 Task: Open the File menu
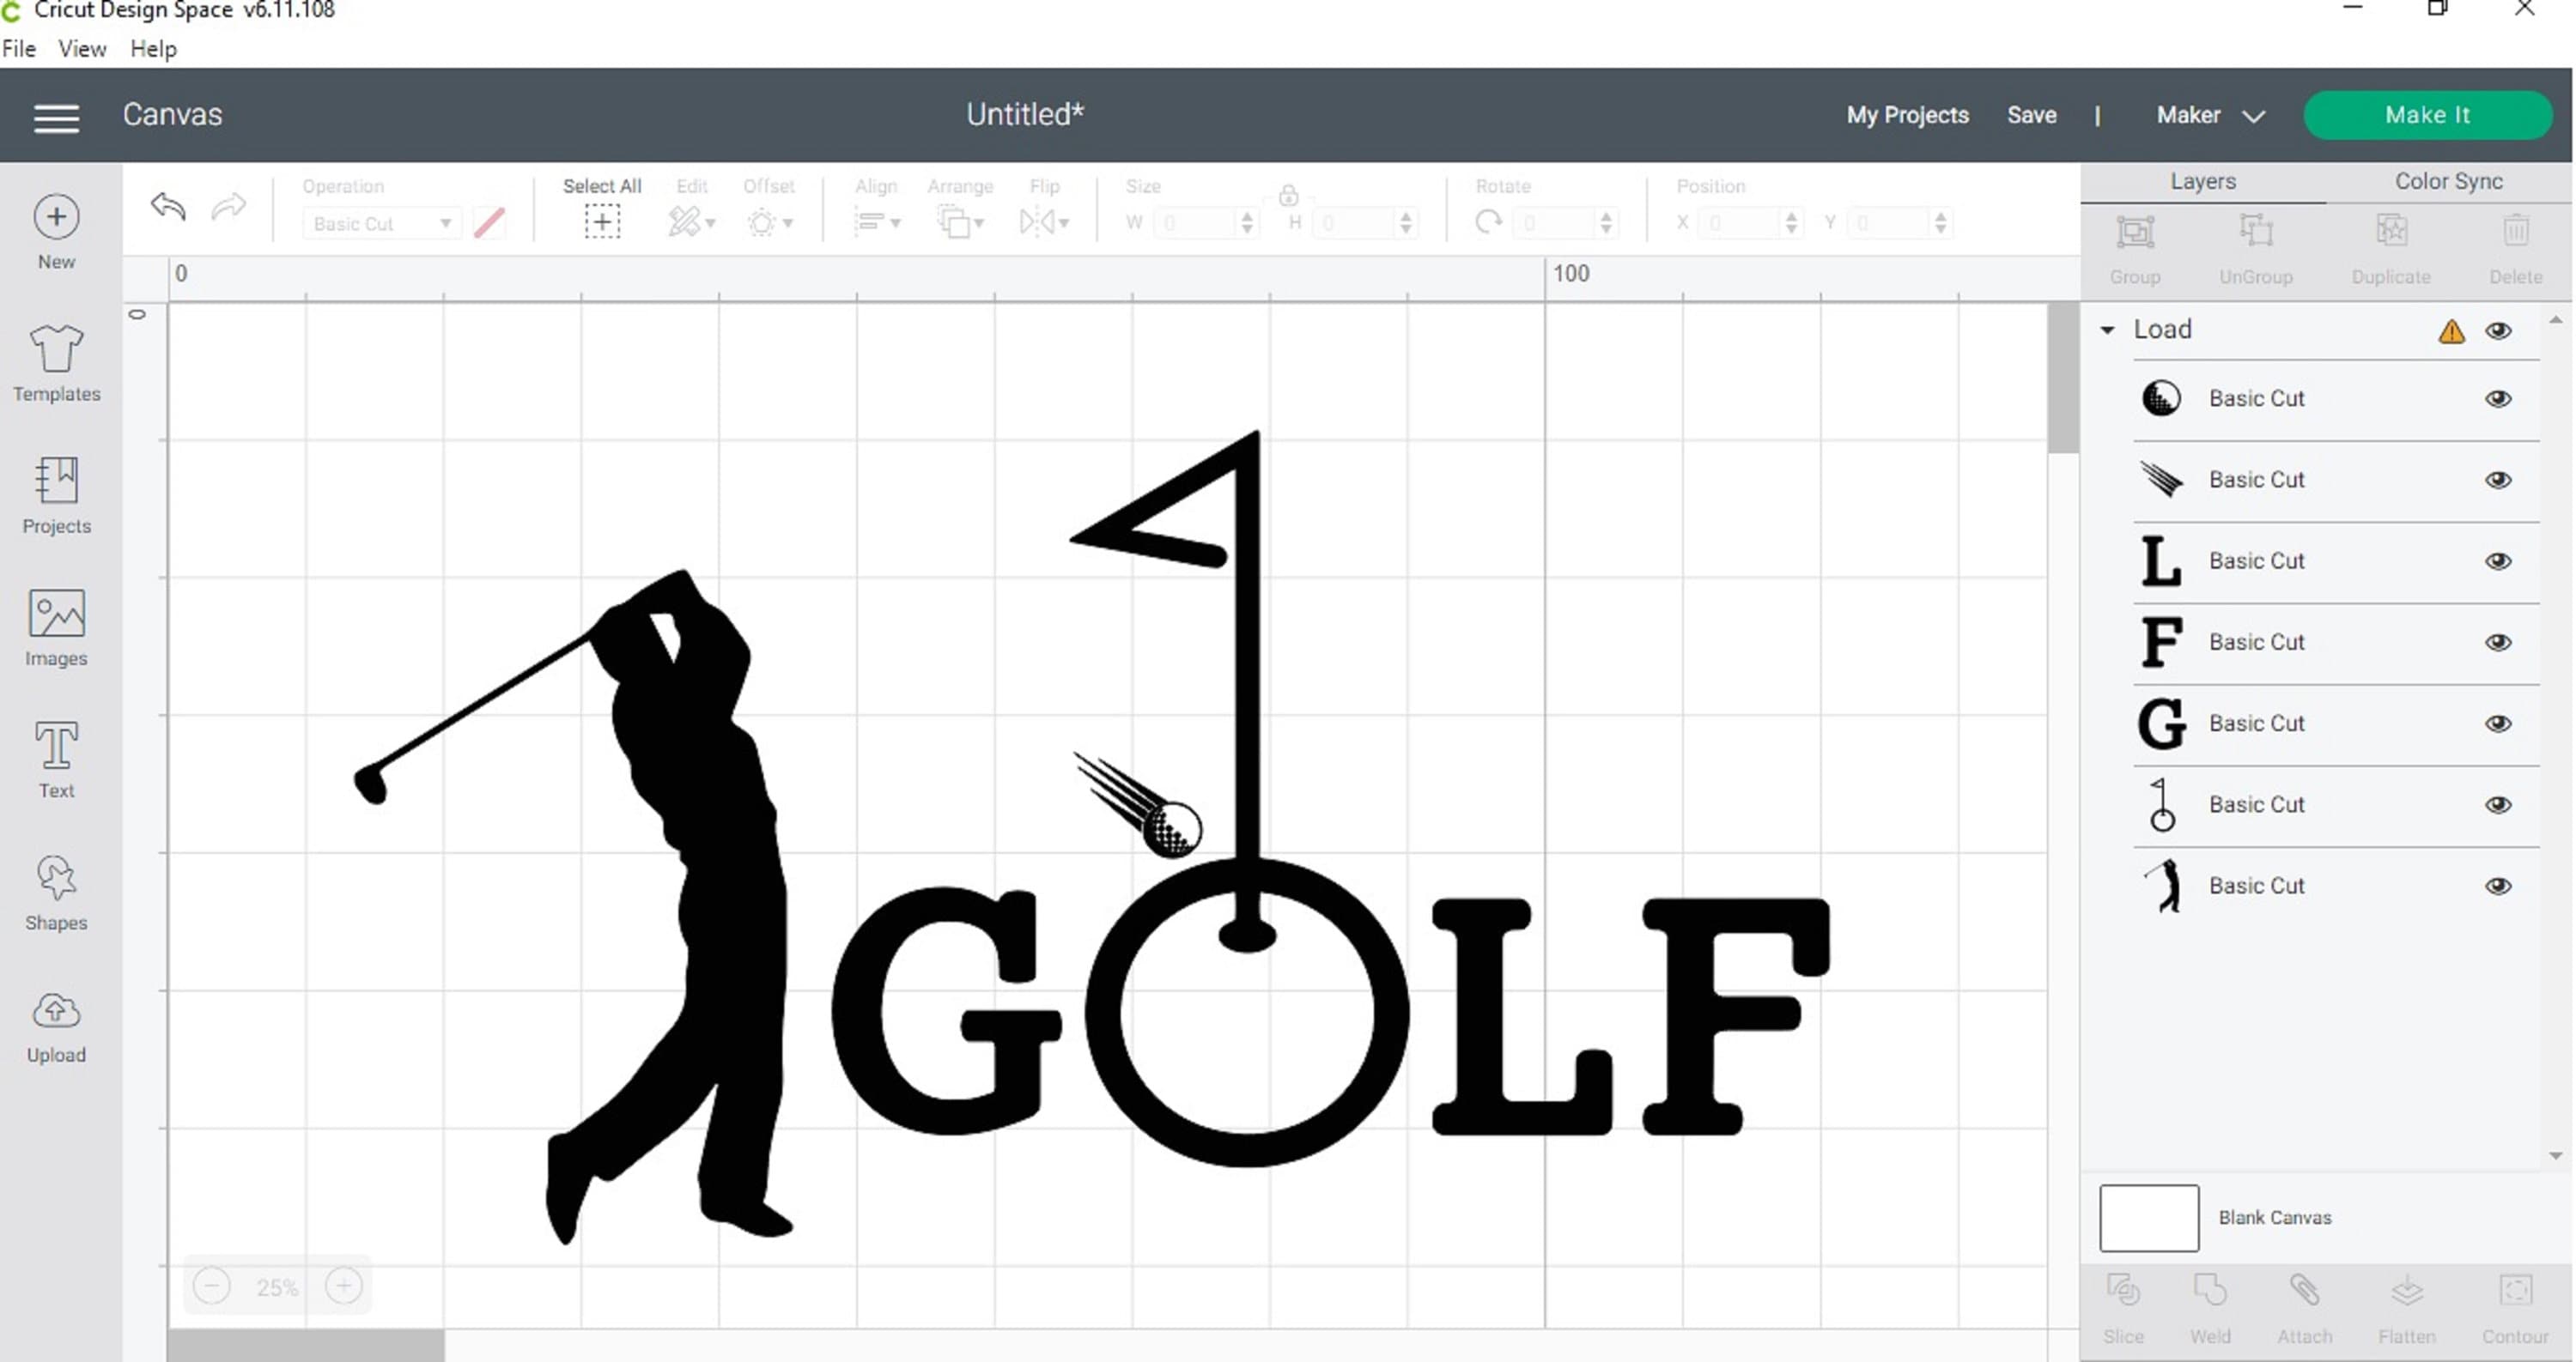click(x=18, y=48)
